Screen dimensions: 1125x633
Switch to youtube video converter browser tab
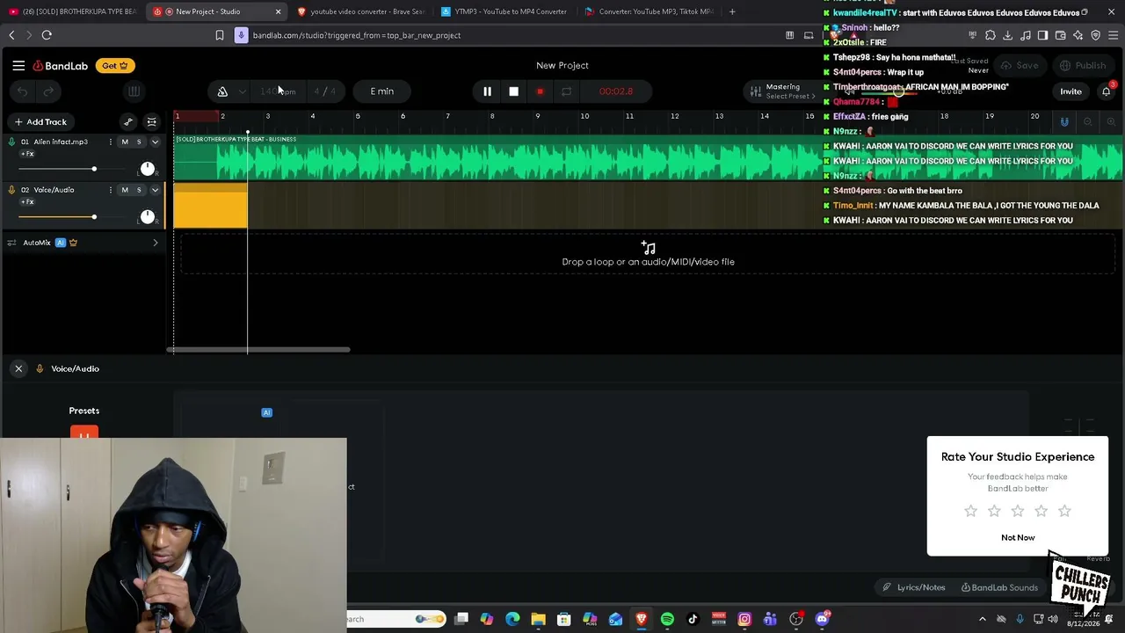pyautogui.click(x=362, y=11)
